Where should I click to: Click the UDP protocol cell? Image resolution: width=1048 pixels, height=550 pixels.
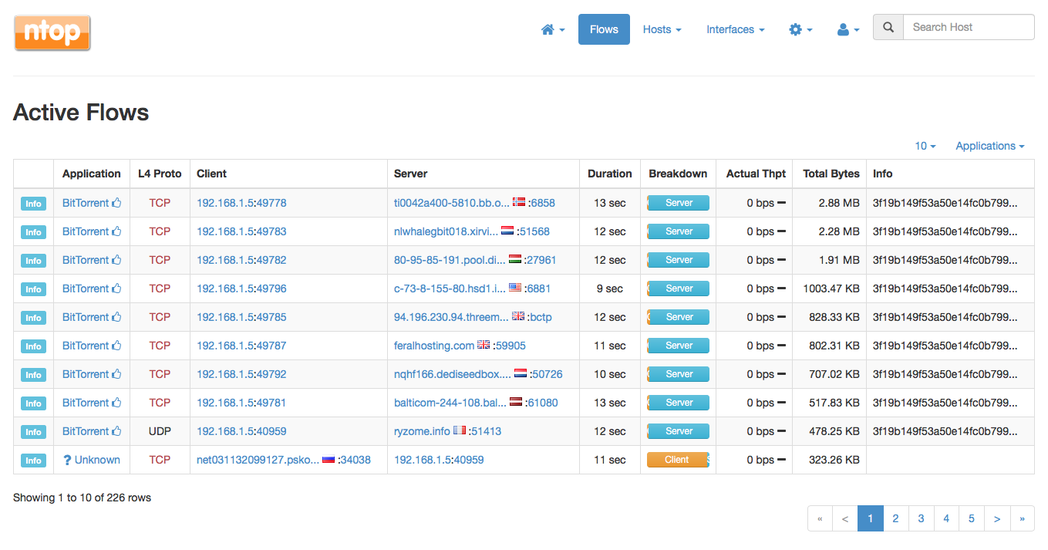(x=160, y=431)
